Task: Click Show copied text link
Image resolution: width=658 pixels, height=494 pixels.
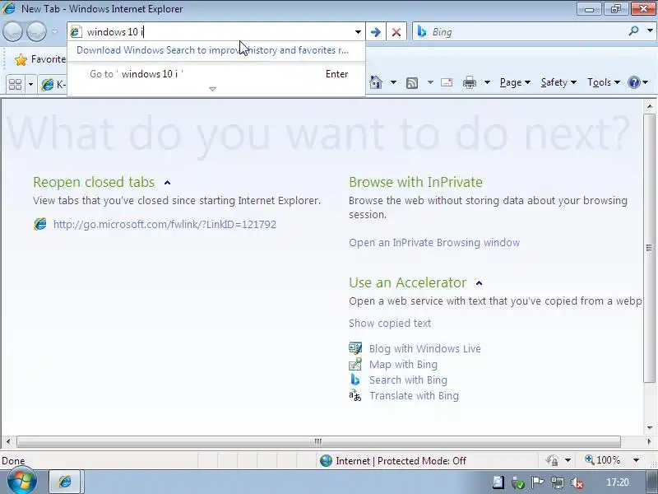Action: 390,323
